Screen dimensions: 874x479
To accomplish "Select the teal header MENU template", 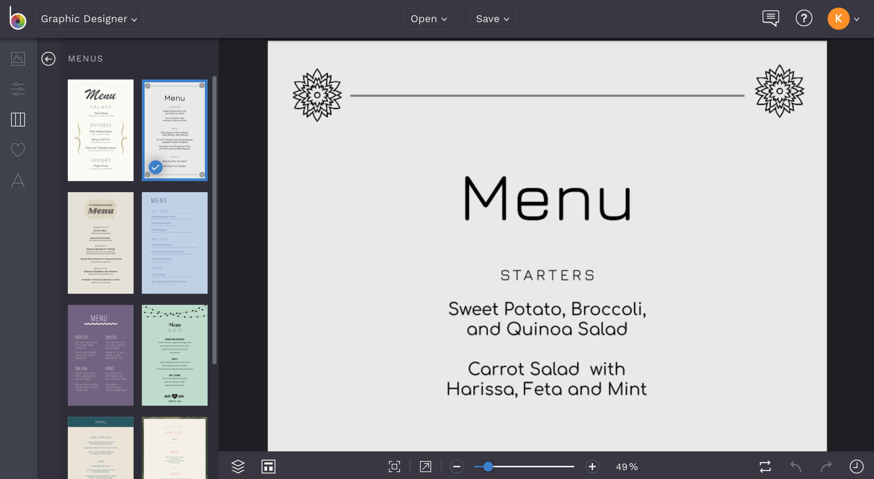I will [x=101, y=448].
